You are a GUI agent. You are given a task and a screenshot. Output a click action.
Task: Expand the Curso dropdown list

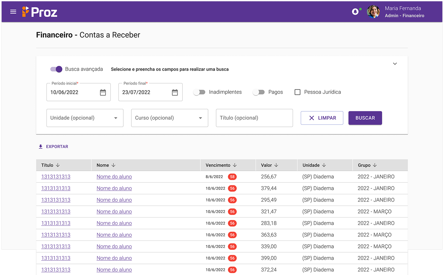click(x=169, y=118)
